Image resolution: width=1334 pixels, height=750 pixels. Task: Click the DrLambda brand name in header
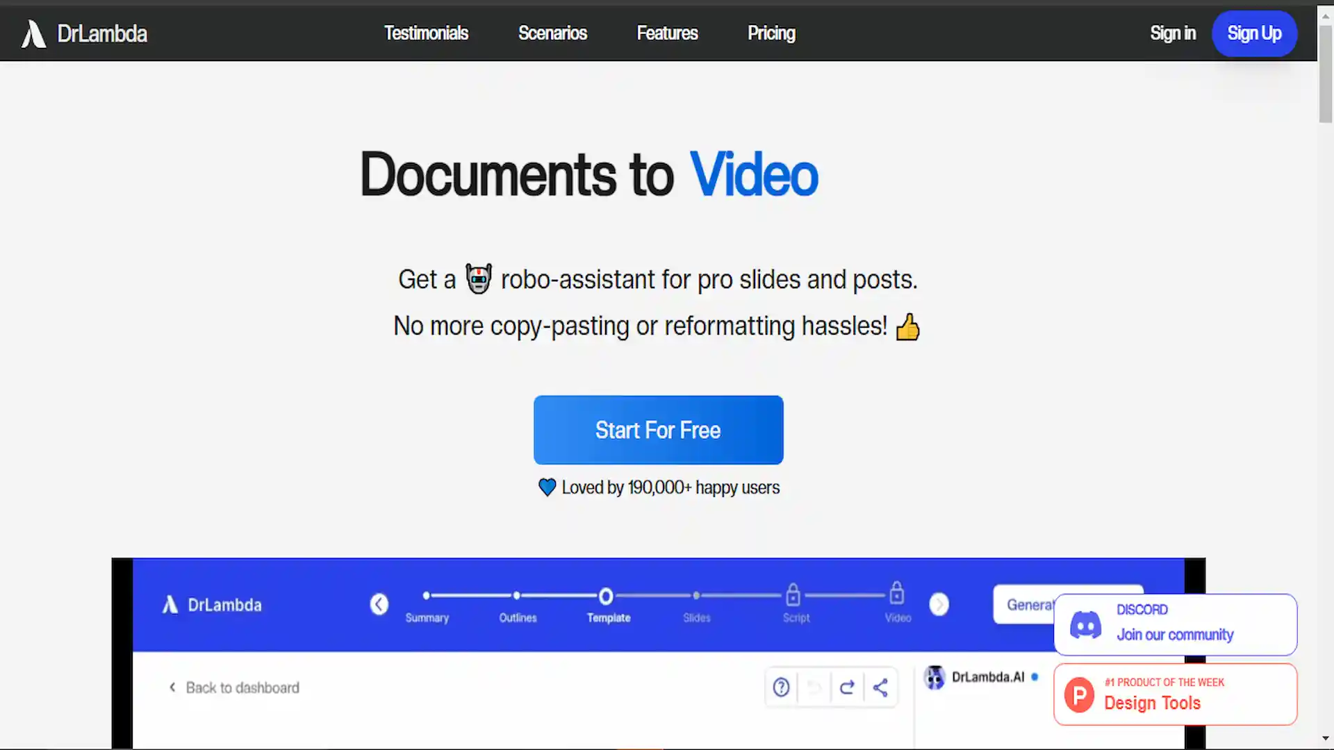click(102, 33)
